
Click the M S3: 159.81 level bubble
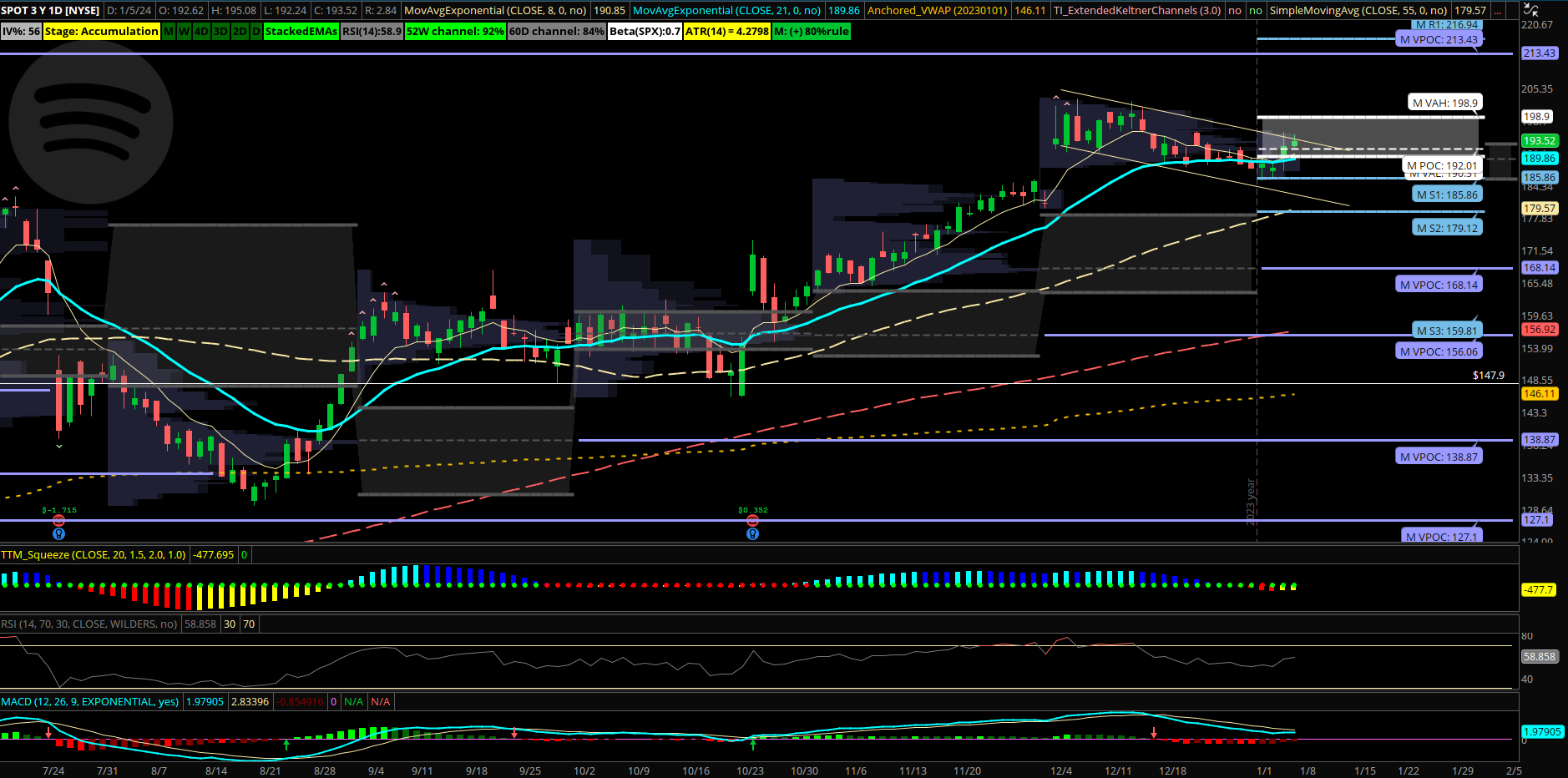(x=1446, y=331)
